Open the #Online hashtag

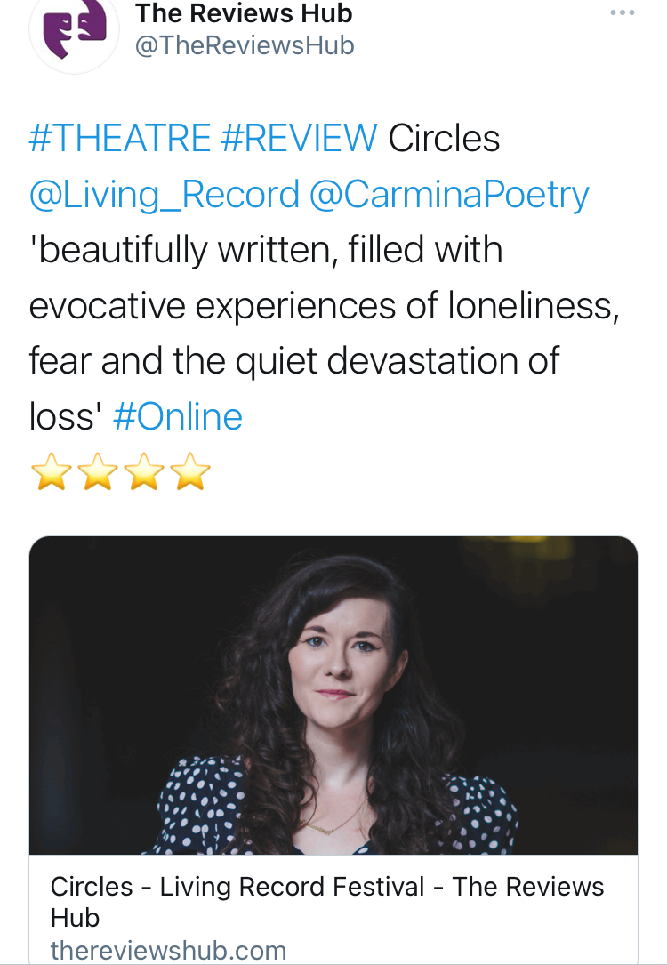(178, 416)
